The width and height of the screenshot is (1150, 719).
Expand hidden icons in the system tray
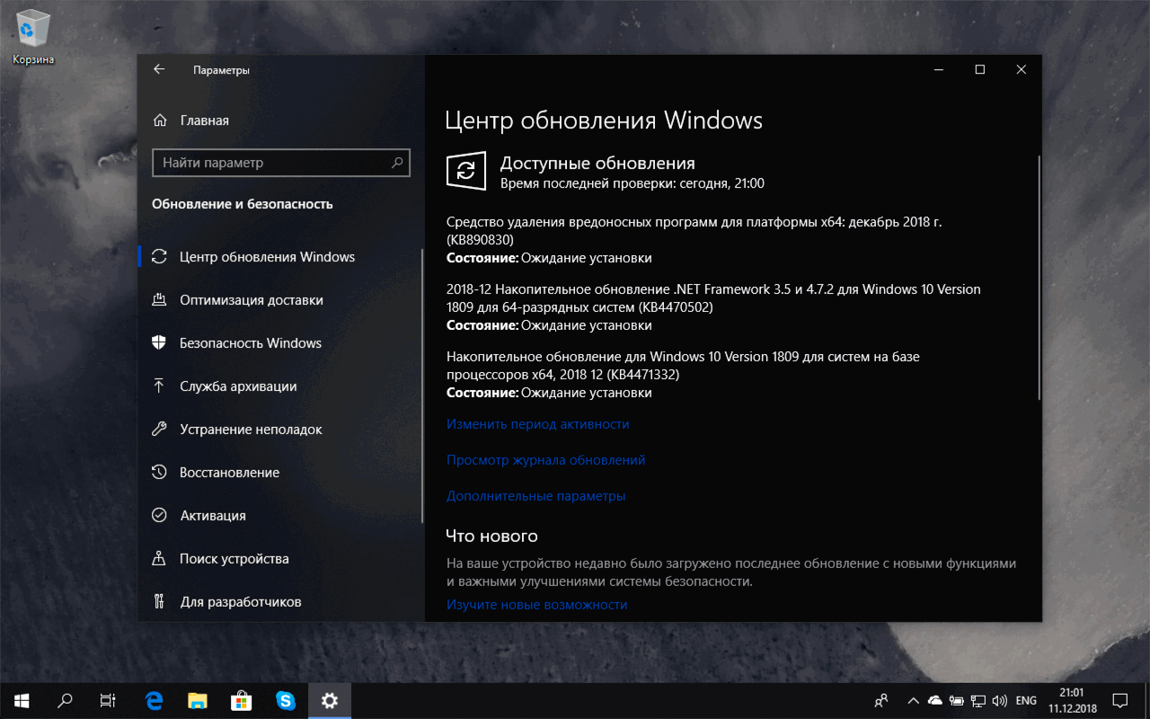click(x=913, y=700)
